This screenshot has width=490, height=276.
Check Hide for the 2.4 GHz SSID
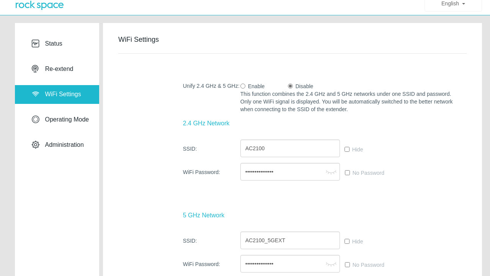pos(347,149)
